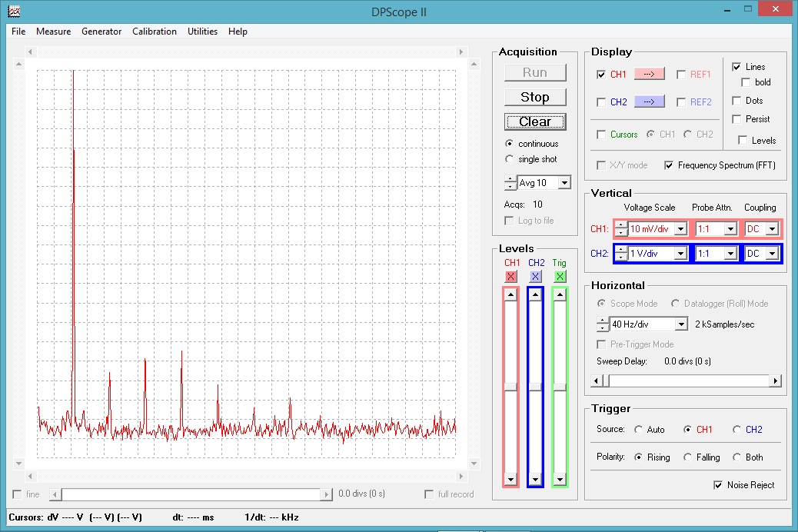
Task: Select single shot acquisition mode
Action: (x=509, y=159)
